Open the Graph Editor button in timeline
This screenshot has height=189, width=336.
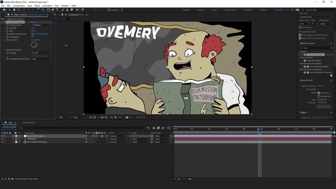169,128
